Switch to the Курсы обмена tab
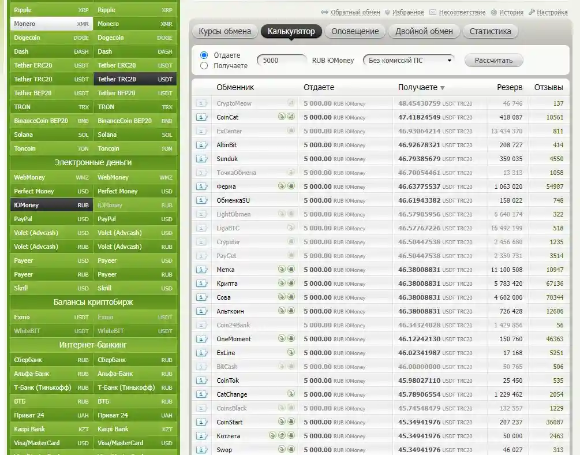This screenshot has width=580, height=455. pyautogui.click(x=224, y=31)
